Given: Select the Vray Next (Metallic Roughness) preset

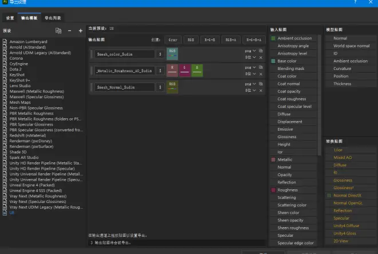Looking at the screenshot, I should pyautogui.click(x=38, y=196).
